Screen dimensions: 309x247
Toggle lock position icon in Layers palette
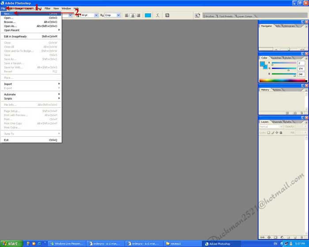click(x=277, y=133)
